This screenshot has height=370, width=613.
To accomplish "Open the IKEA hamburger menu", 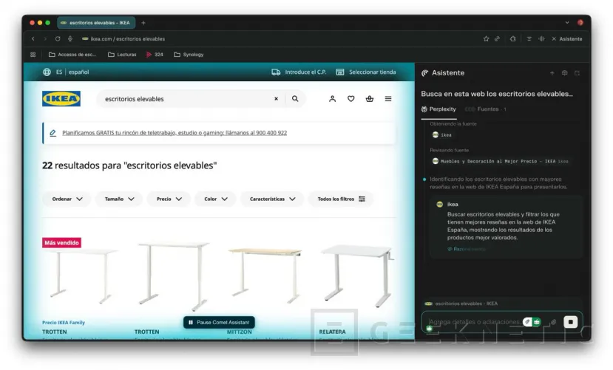I will pos(388,99).
